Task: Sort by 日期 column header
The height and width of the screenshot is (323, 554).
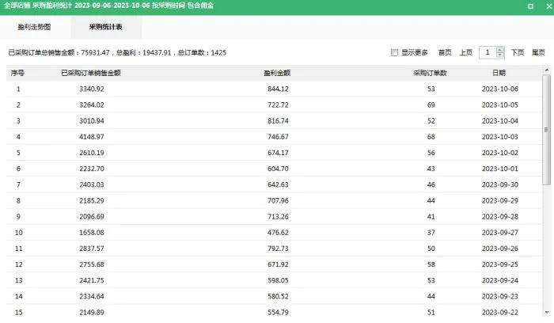Action: click(x=499, y=73)
